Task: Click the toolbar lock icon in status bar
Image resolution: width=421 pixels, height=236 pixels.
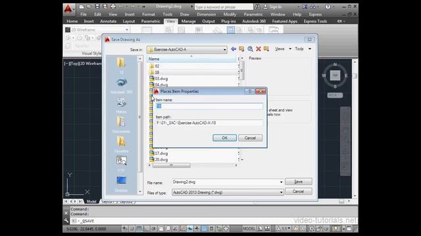Action: (x=319, y=229)
